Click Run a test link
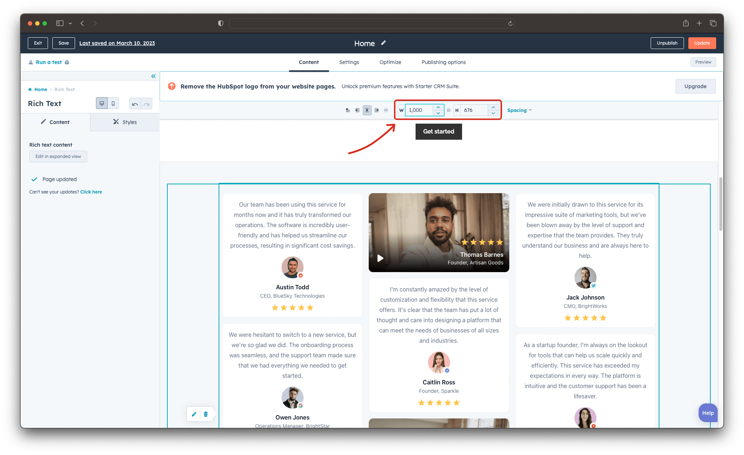Screen dimensions: 744x455 (49, 62)
